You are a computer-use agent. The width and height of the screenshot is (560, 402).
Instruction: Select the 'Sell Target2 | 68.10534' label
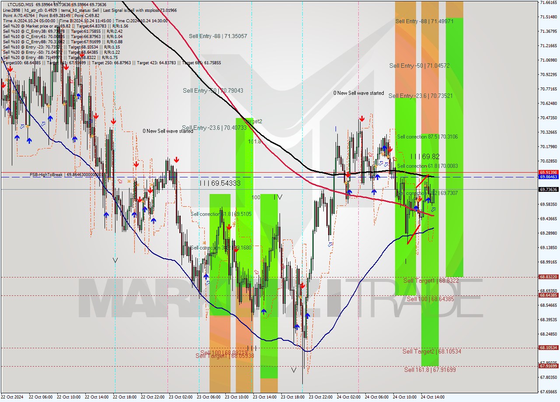[x=432, y=351]
